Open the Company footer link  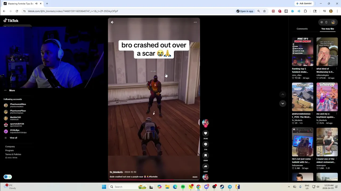point(10,147)
